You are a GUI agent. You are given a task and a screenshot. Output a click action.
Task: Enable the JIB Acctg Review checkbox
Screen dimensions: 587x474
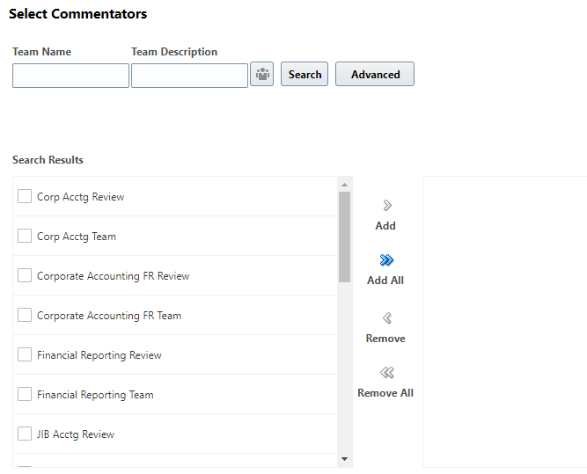pyautogui.click(x=25, y=434)
